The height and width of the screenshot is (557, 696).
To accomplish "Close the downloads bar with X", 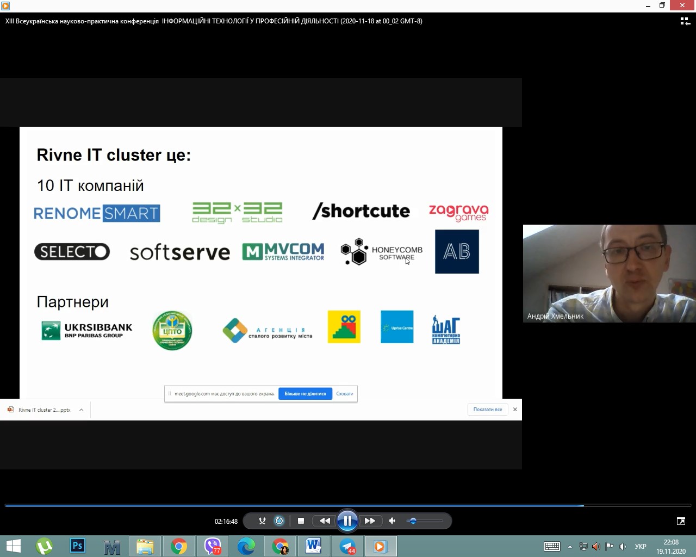I will tap(515, 409).
